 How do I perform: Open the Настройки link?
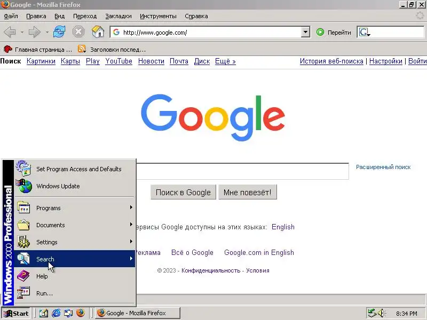385,61
